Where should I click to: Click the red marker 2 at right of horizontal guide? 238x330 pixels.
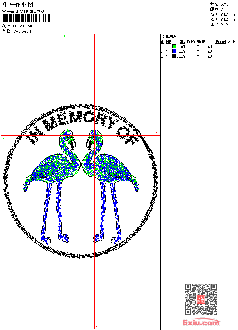tap(157, 134)
